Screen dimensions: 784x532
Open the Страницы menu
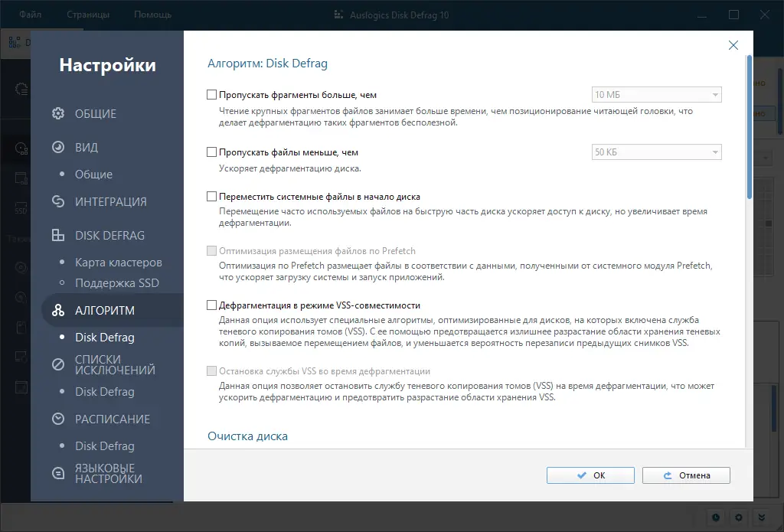click(x=88, y=15)
